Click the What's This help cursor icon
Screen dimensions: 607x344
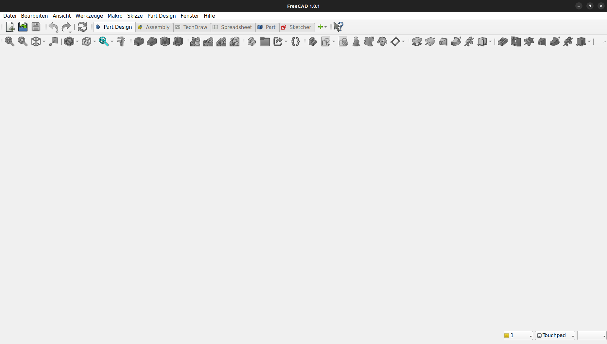coord(338,27)
